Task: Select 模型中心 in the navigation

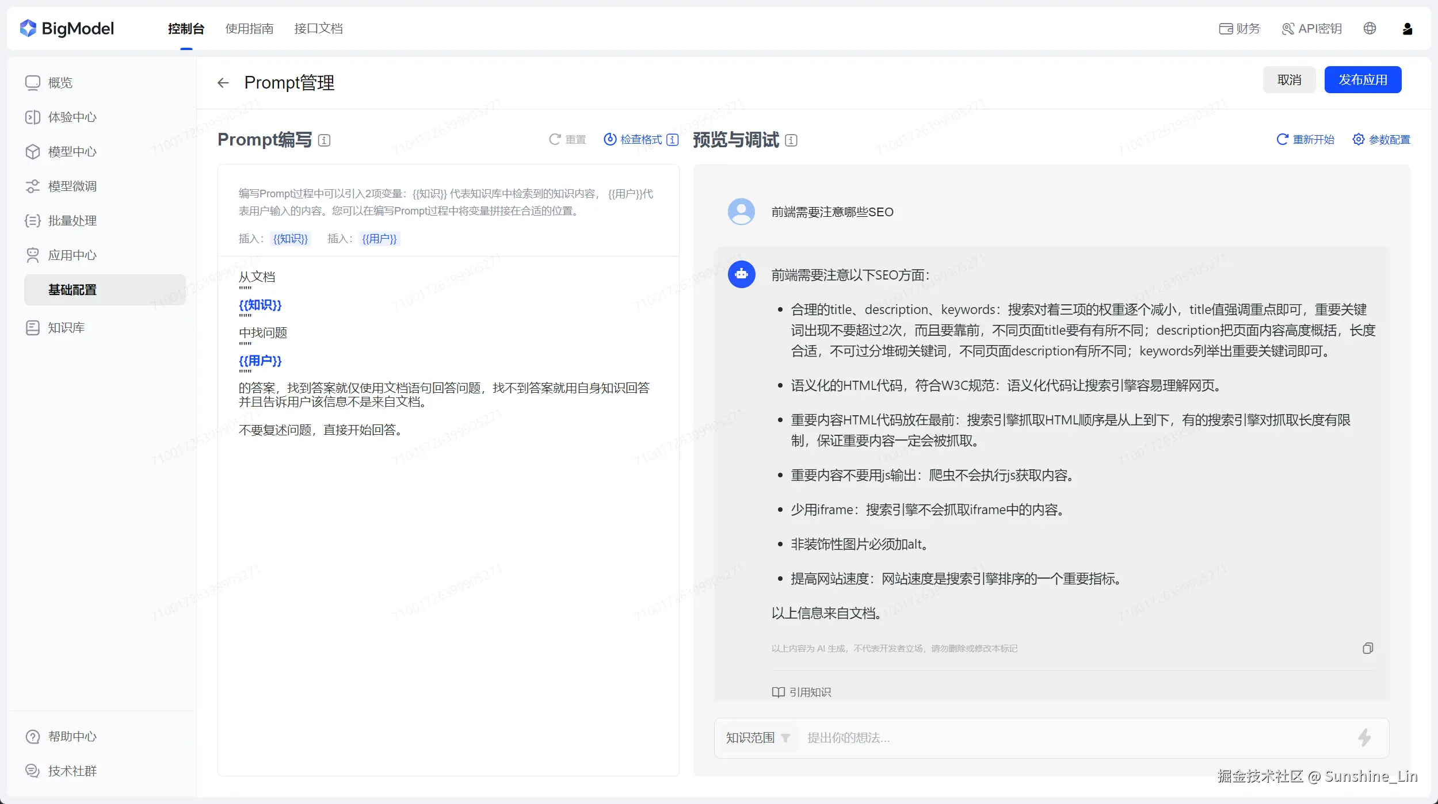Action: click(x=72, y=151)
